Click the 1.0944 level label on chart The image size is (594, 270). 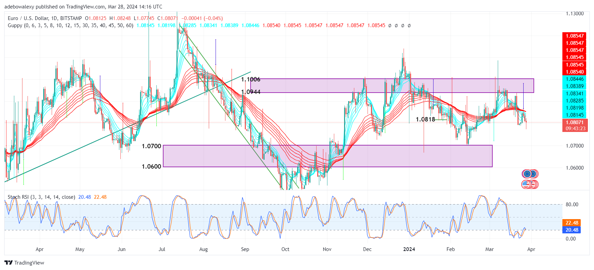point(251,92)
